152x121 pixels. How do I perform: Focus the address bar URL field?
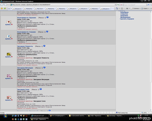click(x=62, y=5)
